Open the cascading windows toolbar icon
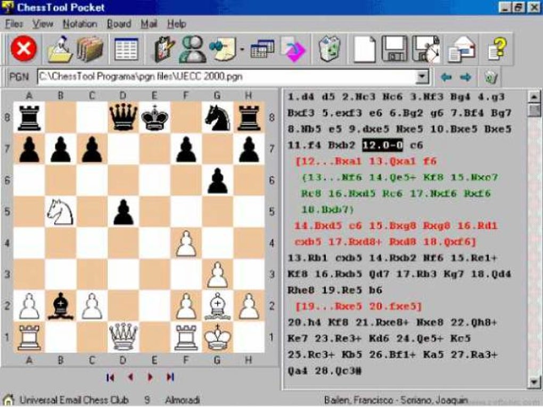Image resolution: width=543 pixels, height=407 pixels. pos(262,49)
